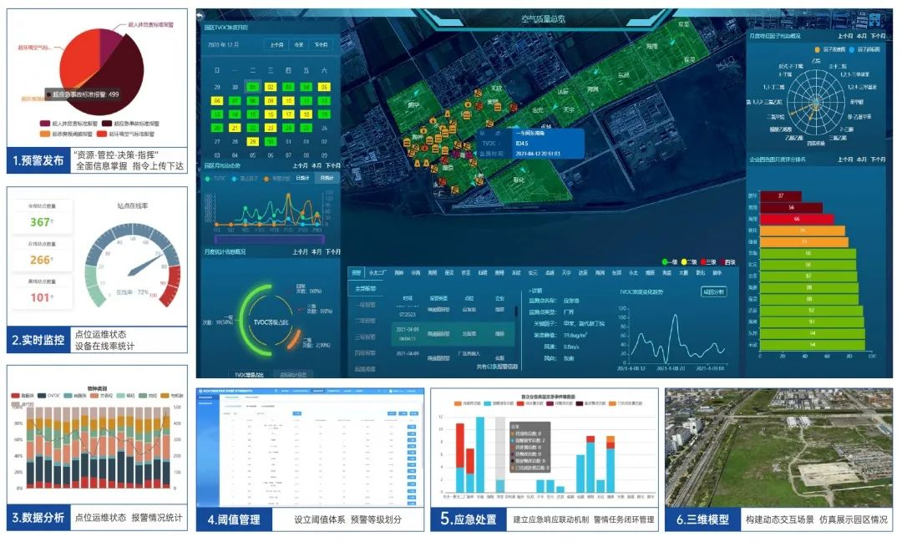Toggle blue legend item above radar chart

(x=864, y=49)
